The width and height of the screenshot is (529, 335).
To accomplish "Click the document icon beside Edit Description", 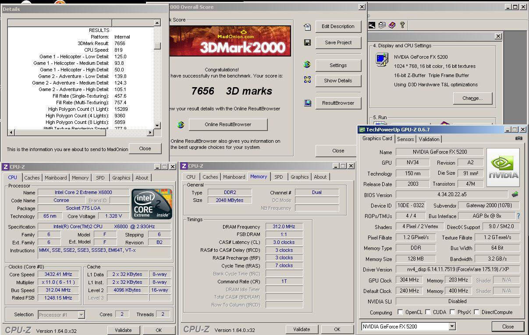I will [x=307, y=27].
